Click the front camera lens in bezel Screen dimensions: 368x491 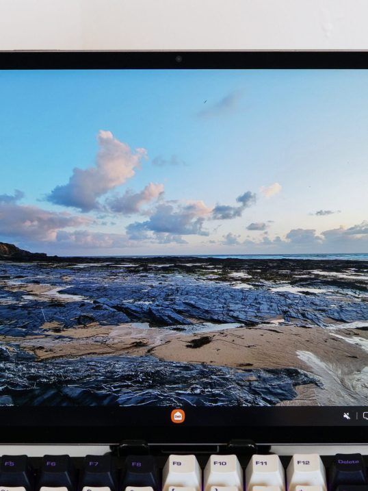(179, 59)
